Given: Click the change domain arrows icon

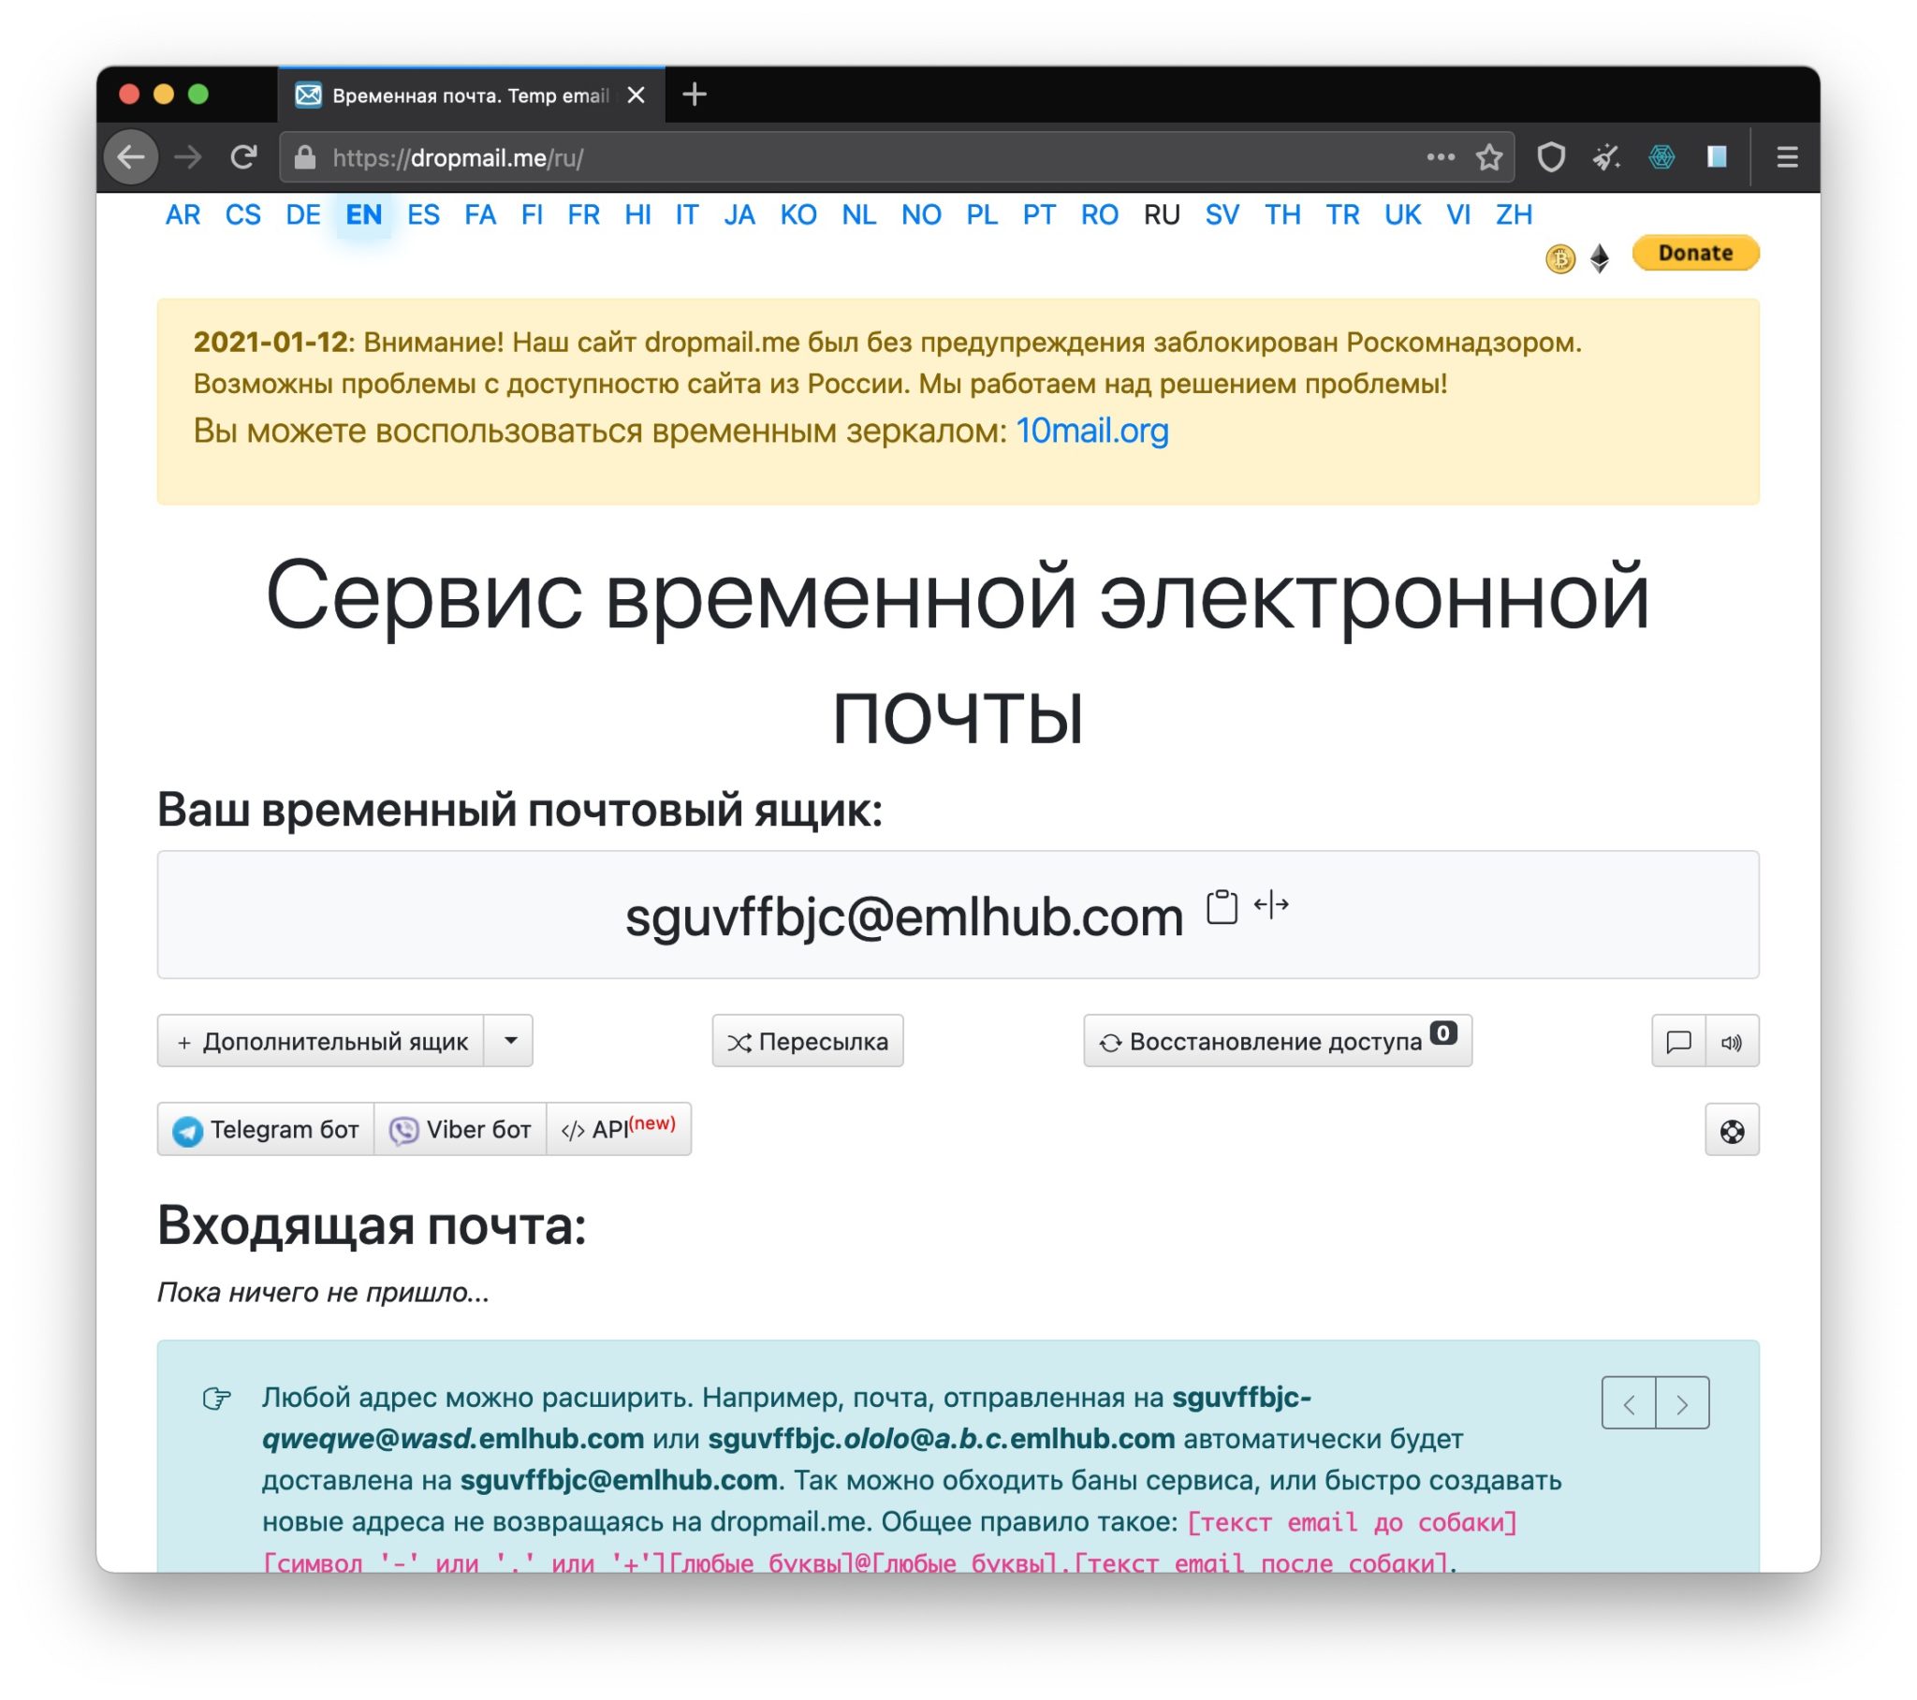Looking at the screenshot, I should coord(1271,904).
